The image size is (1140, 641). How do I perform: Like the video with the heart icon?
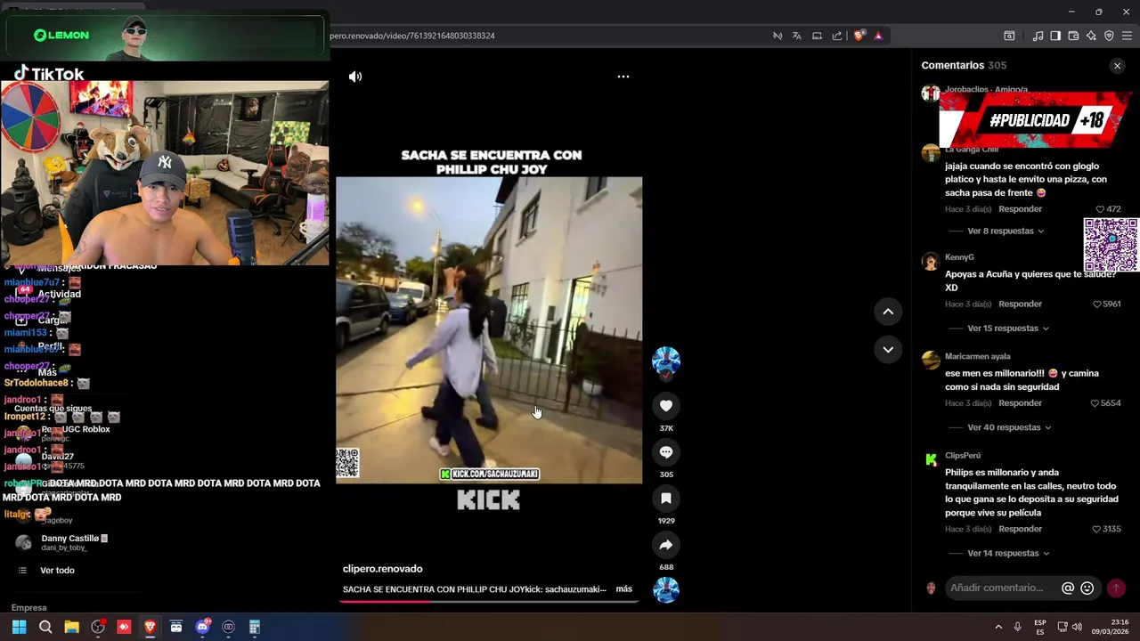(x=666, y=406)
